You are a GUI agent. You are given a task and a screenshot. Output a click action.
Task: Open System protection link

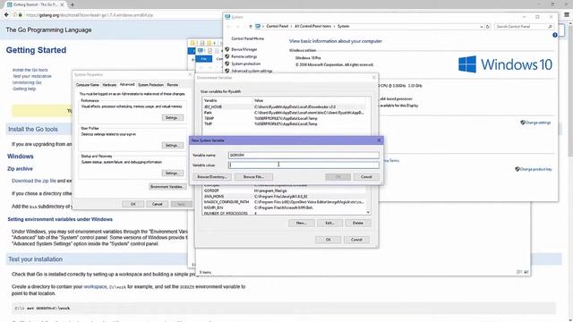click(246, 64)
